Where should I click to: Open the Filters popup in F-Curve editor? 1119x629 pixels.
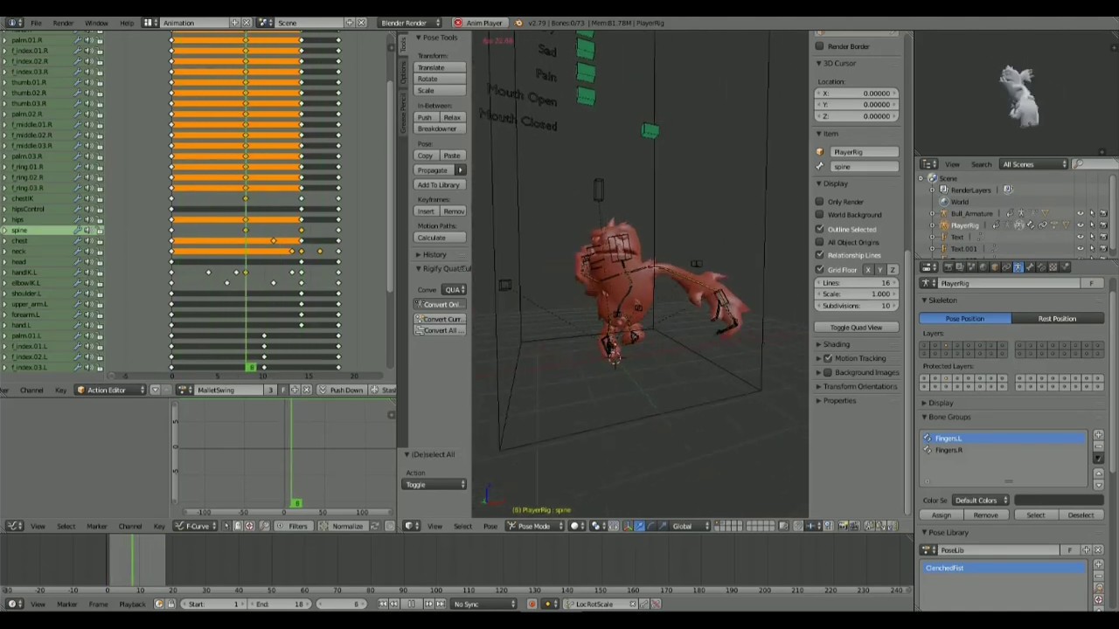click(293, 526)
